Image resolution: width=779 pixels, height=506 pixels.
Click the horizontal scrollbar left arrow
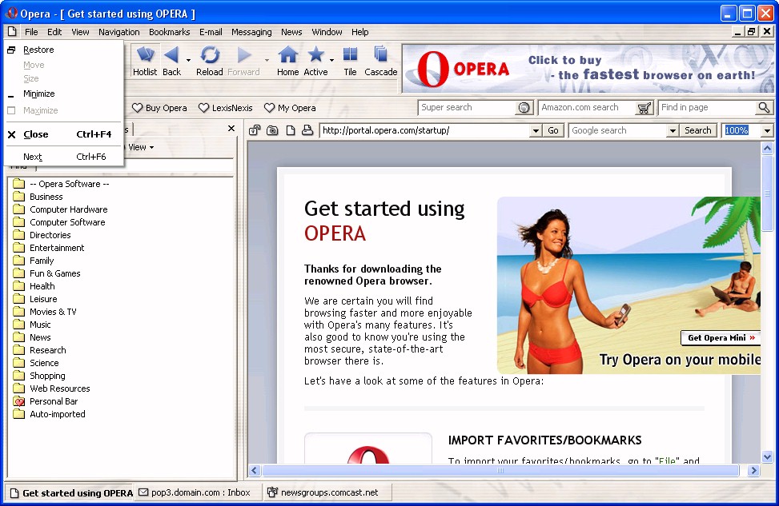255,470
